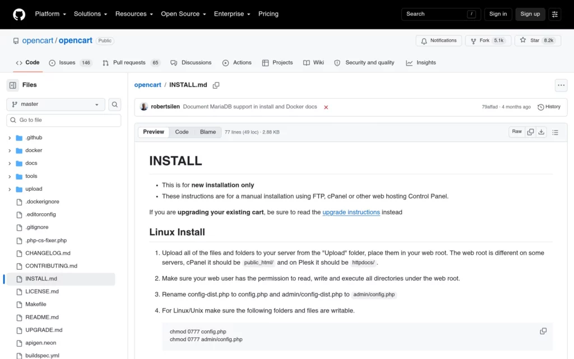Open the upgrade instructions link
Image resolution: width=574 pixels, height=359 pixels.
351,213
